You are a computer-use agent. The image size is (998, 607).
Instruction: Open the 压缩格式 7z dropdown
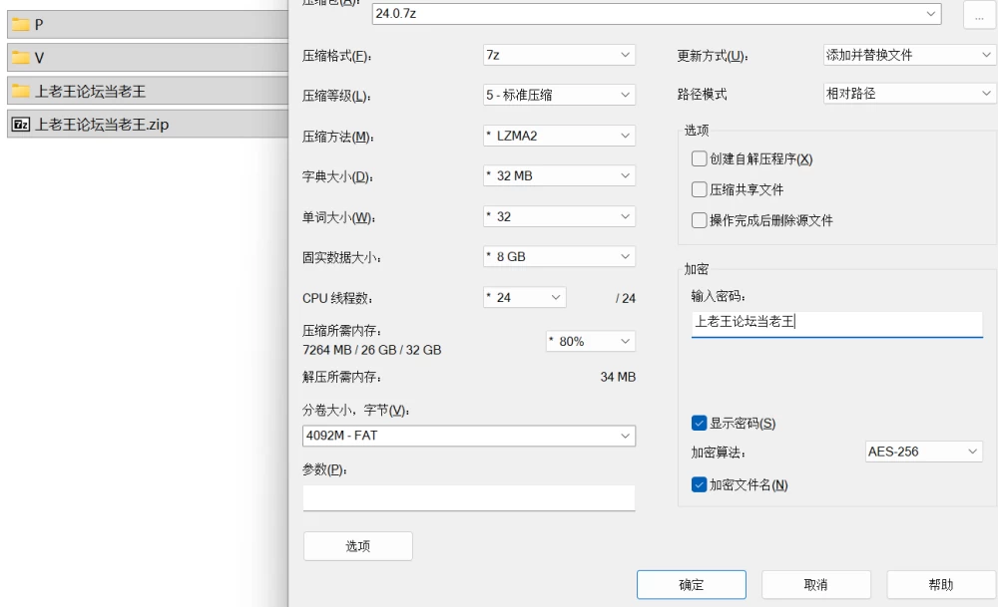[559, 55]
